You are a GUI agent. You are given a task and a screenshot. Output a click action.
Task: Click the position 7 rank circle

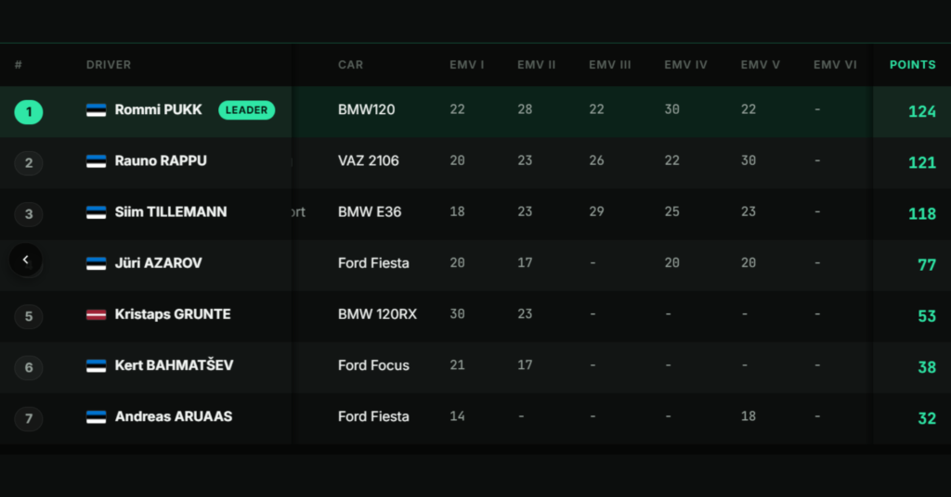29,418
